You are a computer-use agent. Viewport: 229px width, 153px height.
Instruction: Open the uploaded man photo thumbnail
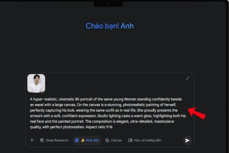click(36, 83)
